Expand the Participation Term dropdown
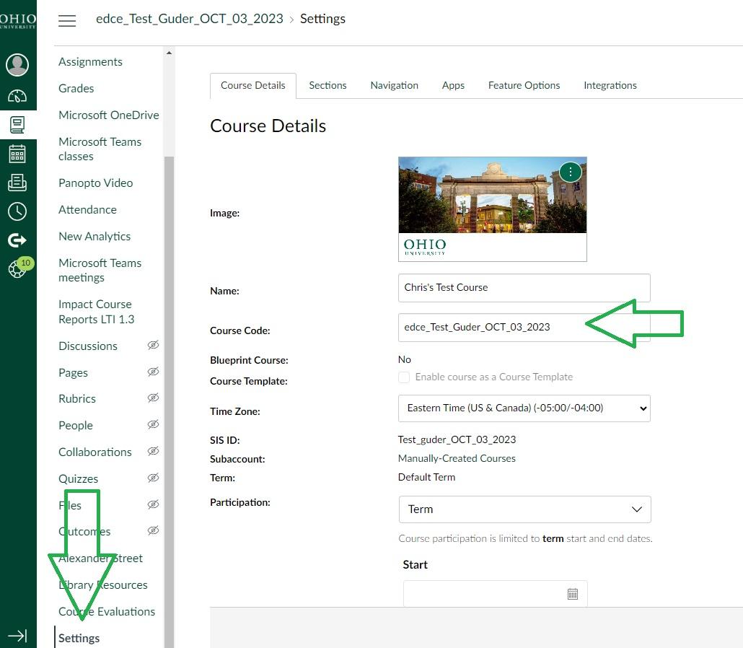The height and width of the screenshot is (648, 743). coord(524,509)
